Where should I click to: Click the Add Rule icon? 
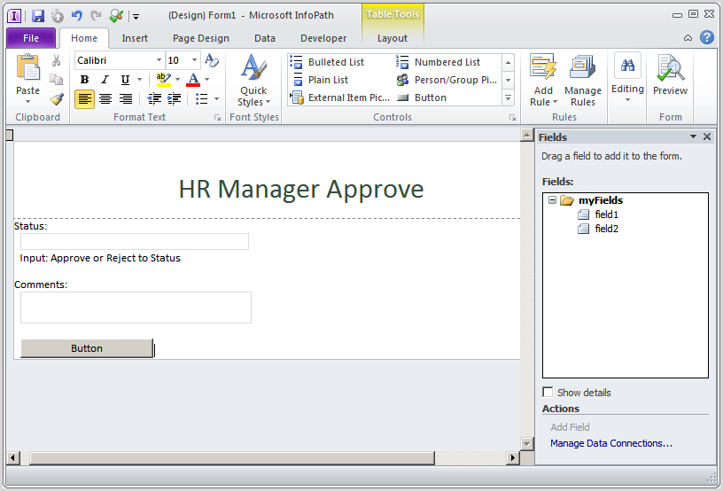click(x=543, y=67)
